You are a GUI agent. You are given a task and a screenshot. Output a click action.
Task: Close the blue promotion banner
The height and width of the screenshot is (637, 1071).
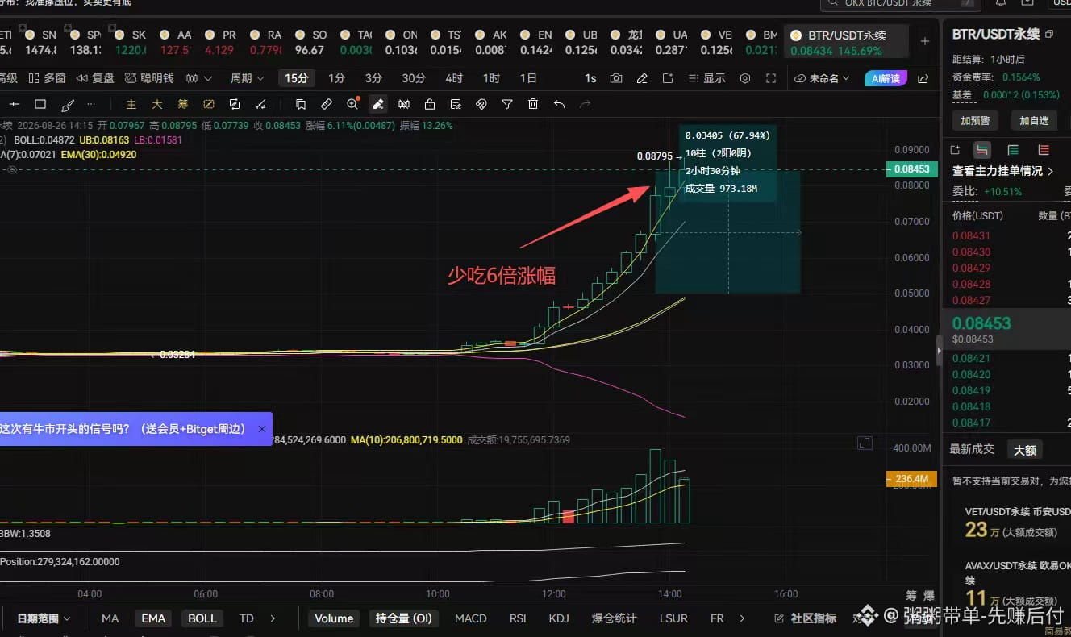point(262,429)
